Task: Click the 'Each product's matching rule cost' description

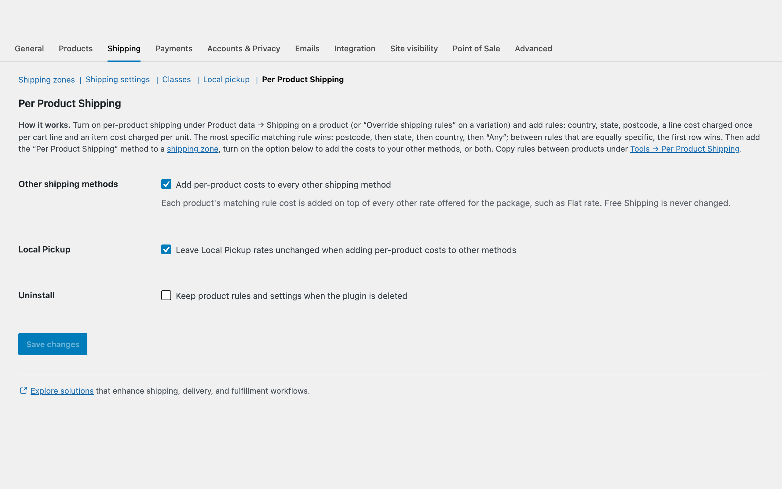Action: 446,203
